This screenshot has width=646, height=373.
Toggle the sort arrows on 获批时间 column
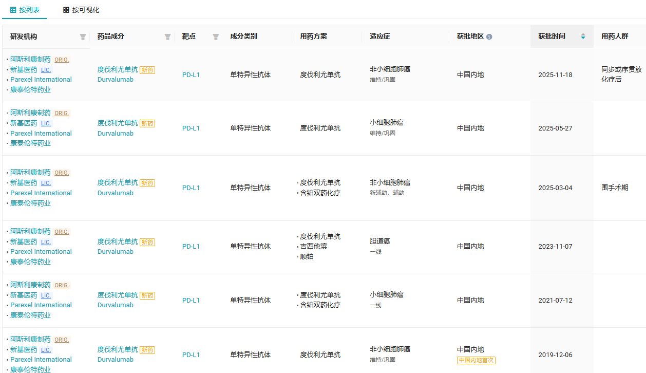[583, 36]
